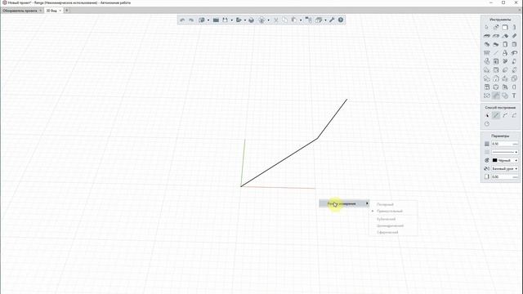Click the printer icon in toolbar
The width and height of the screenshot is (523, 294).
pyautogui.click(x=251, y=20)
